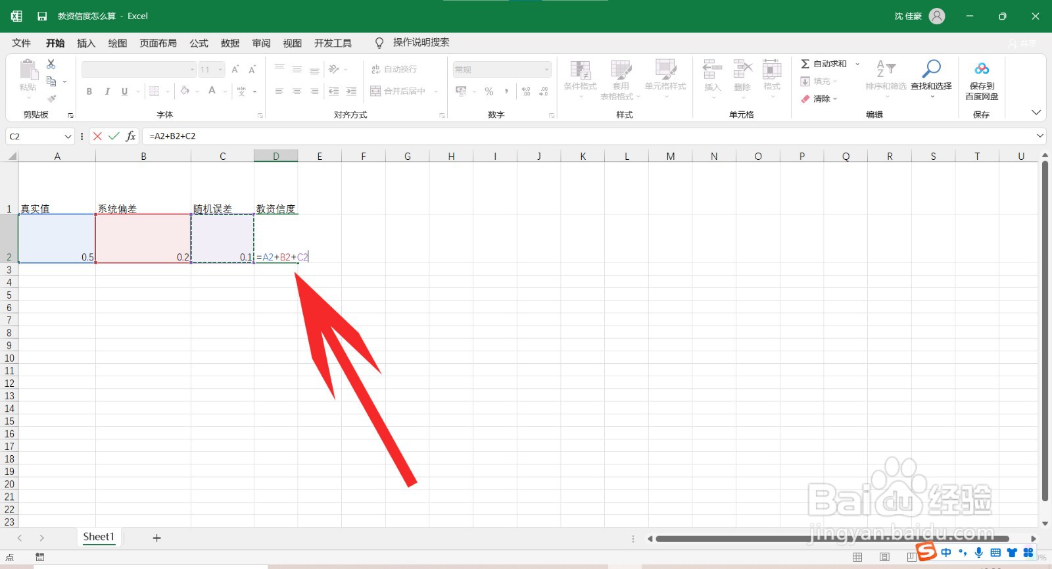Toggle Middle Align button
The image size is (1052, 569).
[297, 69]
